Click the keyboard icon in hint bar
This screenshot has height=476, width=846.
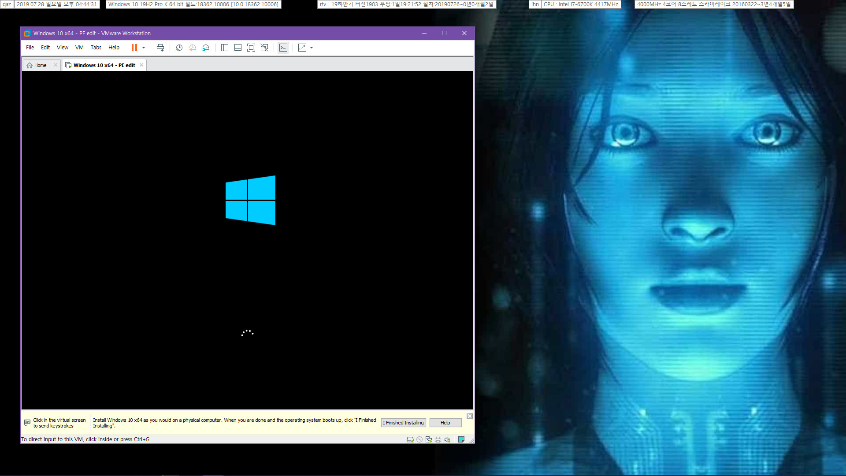(27, 423)
